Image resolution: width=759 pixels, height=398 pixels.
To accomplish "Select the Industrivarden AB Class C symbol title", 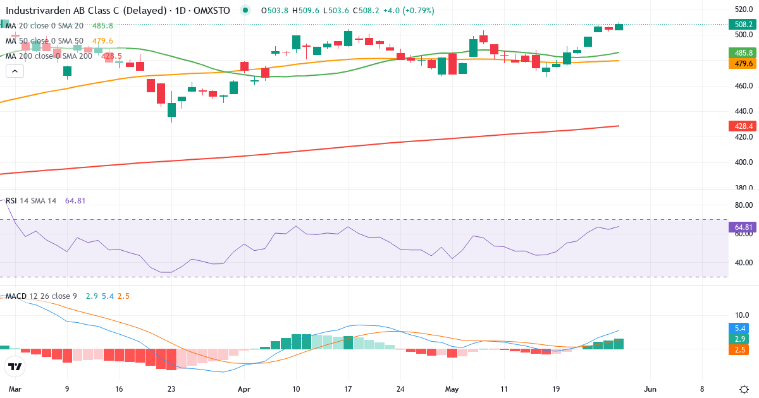I will (118, 10).
